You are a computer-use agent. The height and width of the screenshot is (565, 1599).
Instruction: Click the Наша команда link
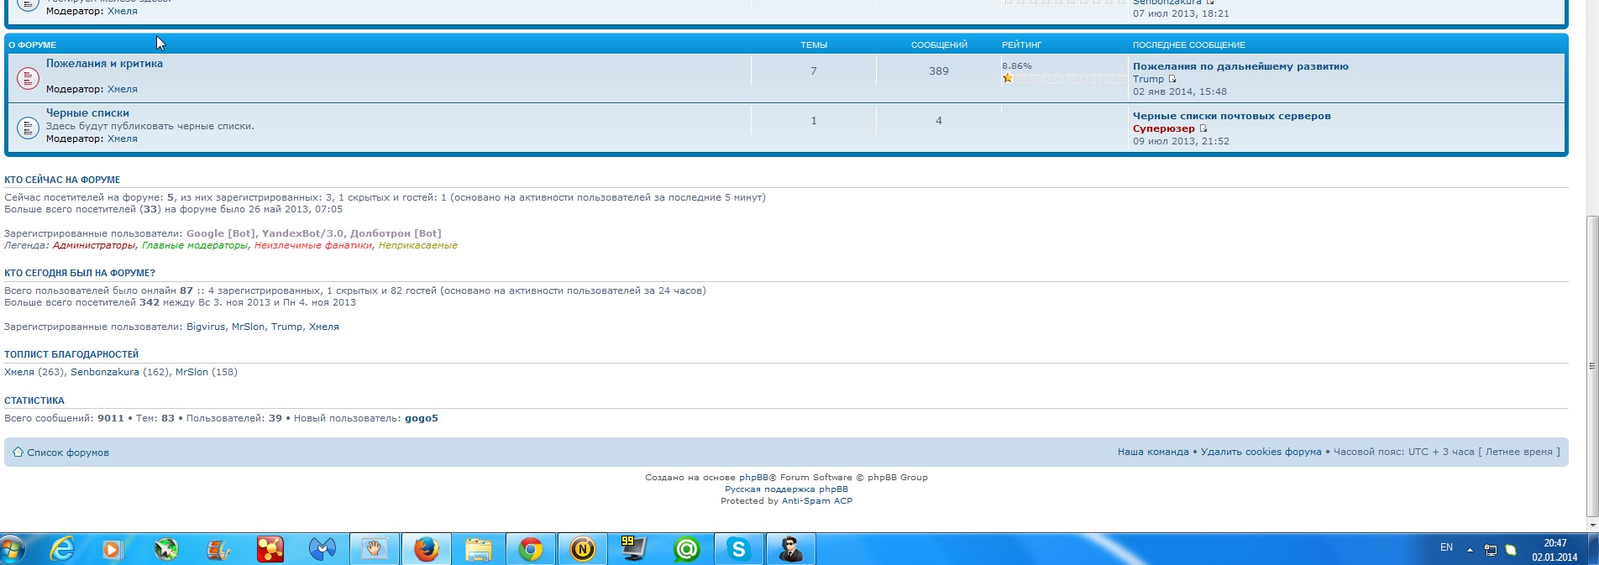click(1152, 452)
